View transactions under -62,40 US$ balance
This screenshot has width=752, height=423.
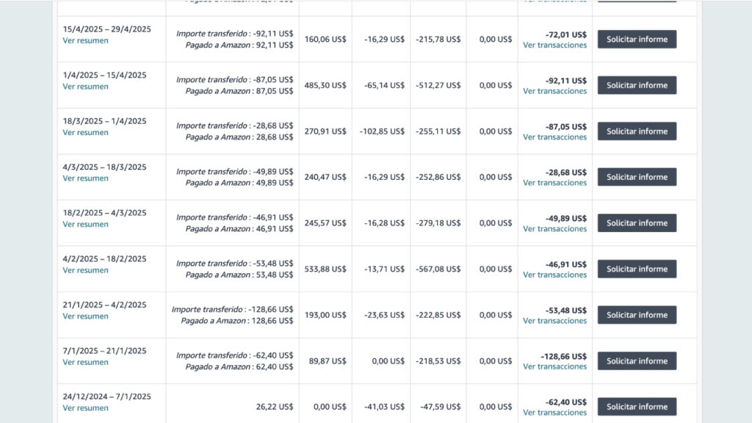pyautogui.click(x=554, y=413)
